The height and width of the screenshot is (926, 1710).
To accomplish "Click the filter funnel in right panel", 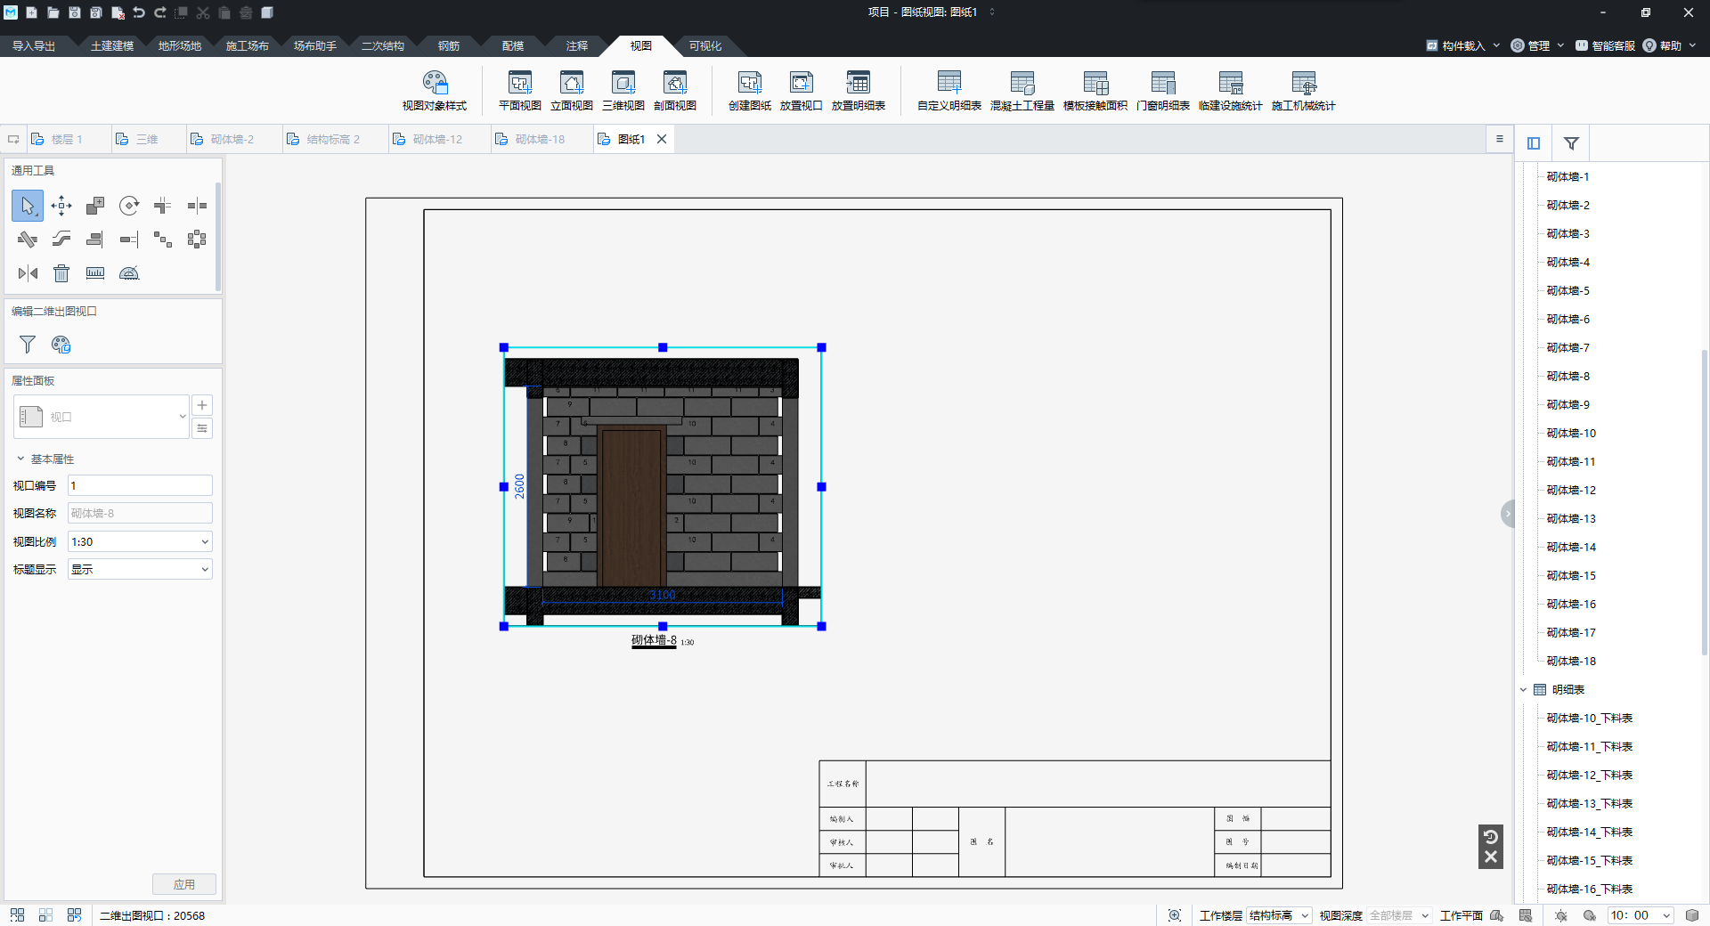I will point(1571,143).
